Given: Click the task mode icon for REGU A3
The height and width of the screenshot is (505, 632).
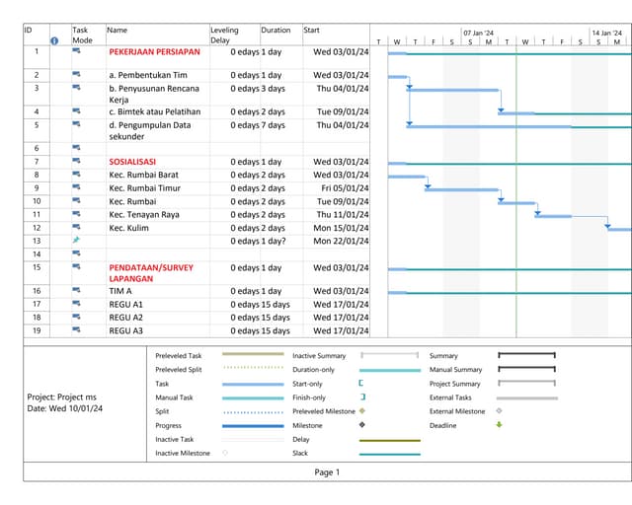Looking at the screenshot, I should (77, 330).
